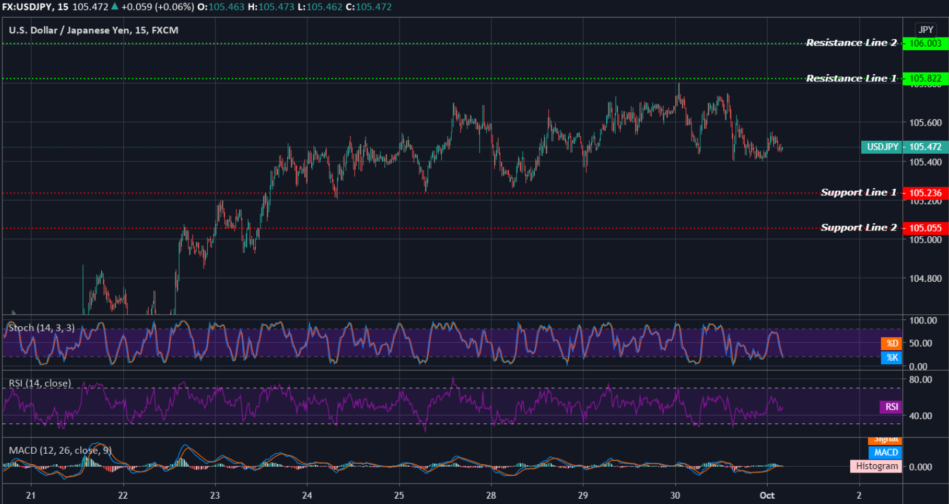This screenshot has height=504, width=949.
Task: Click the U.S. Dollar / Japanese Yen chart title
Action: [94, 30]
